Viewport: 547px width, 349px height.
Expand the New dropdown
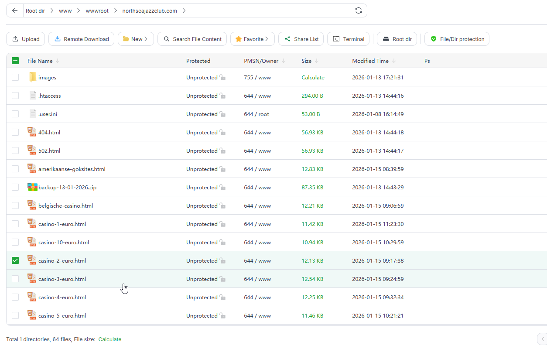136,39
